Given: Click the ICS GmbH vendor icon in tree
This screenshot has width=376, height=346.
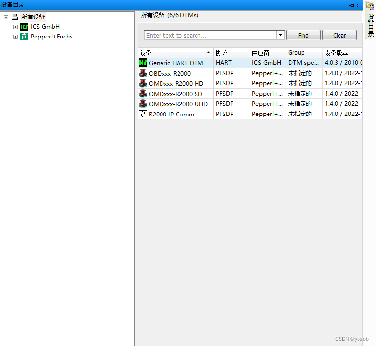Looking at the screenshot, I should pos(24,27).
